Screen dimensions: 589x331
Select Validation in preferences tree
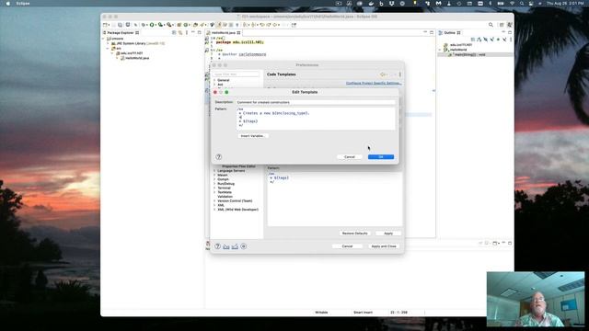click(x=225, y=197)
